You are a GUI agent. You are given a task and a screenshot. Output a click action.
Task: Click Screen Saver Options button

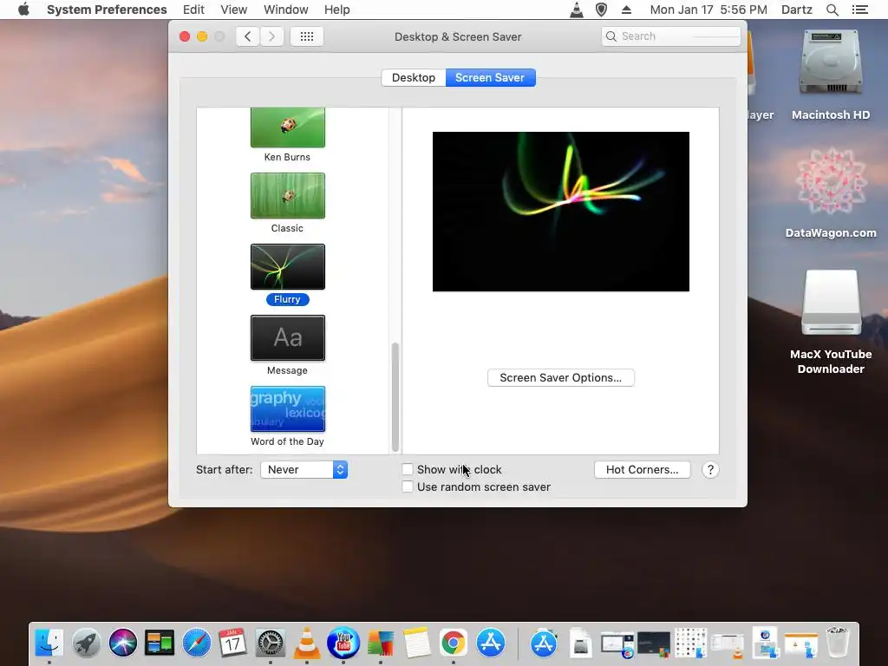tap(561, 378)
